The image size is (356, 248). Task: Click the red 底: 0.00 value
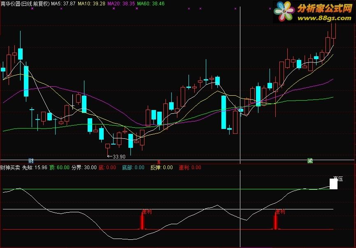click(x=107, y=168)
